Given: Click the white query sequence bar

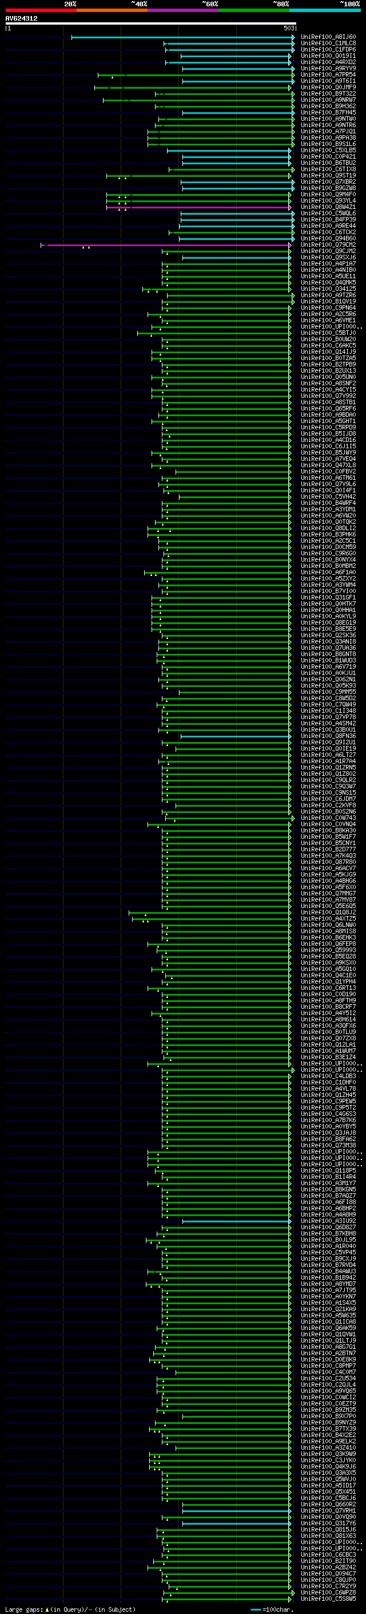Looking at the screenshot, I should click(x=151, y=24).
